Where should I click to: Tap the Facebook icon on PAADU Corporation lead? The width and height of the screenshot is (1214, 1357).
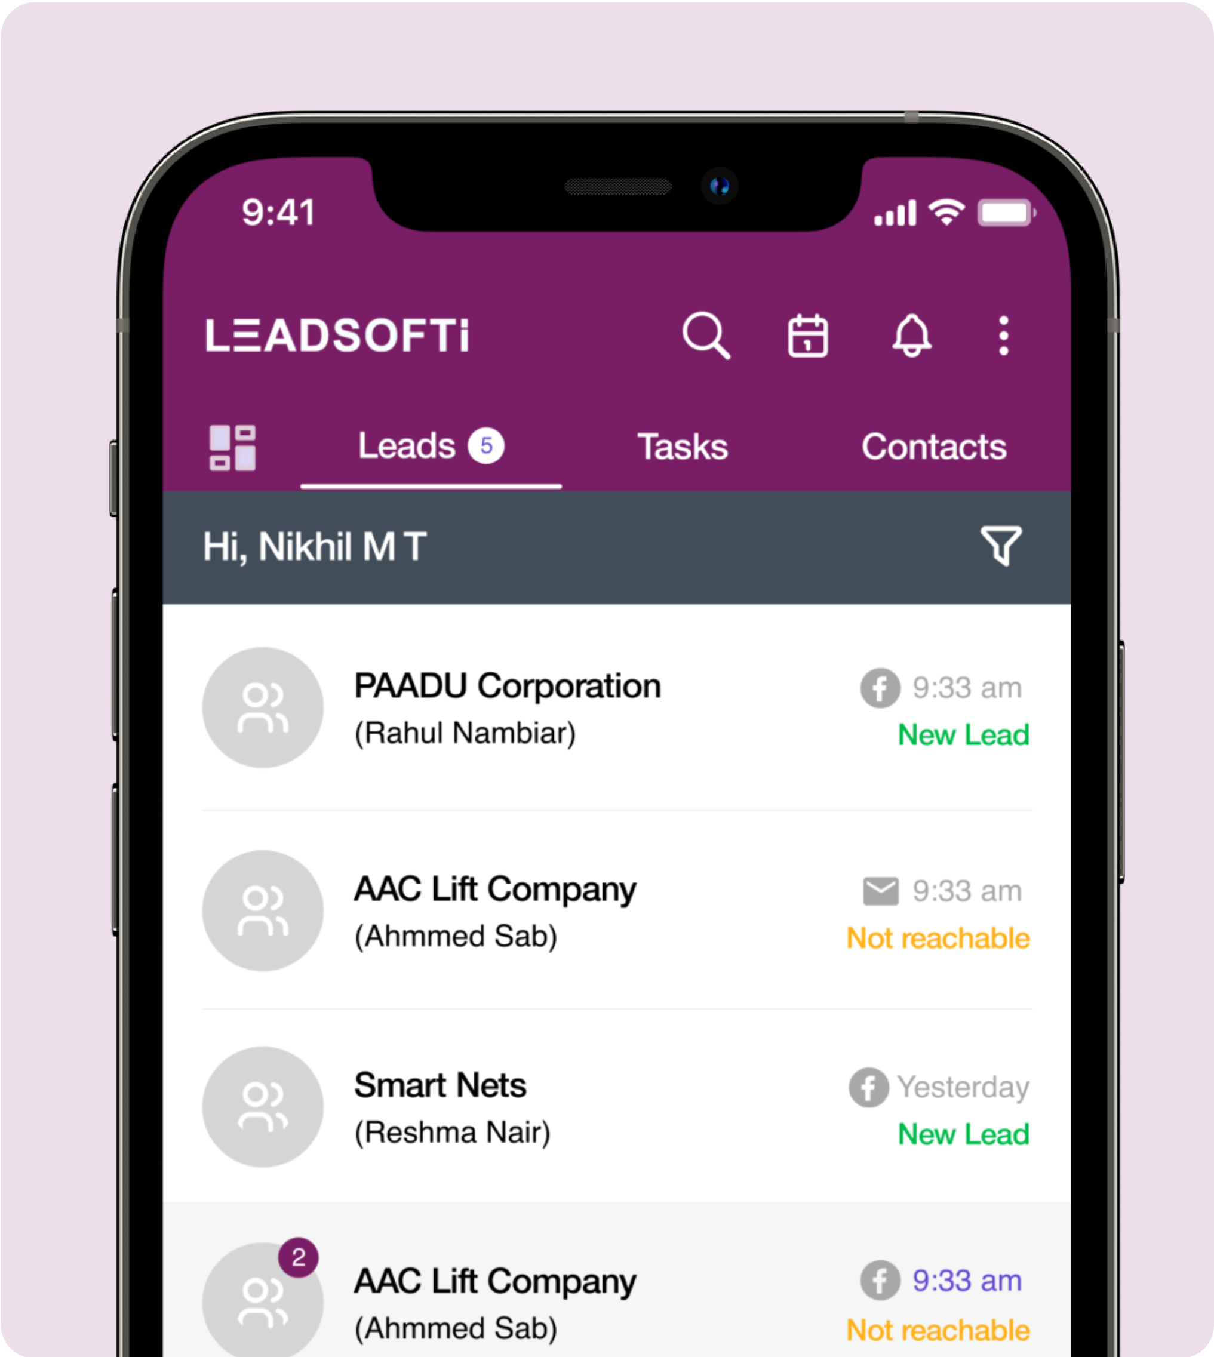pos(878,684)
